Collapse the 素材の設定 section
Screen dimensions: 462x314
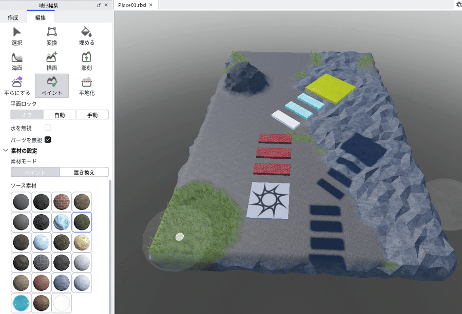pos(6,151)
